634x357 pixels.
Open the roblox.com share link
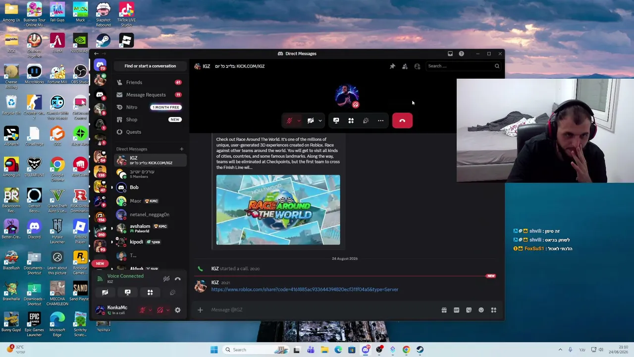pyautogui.click(x=305, y=290)
